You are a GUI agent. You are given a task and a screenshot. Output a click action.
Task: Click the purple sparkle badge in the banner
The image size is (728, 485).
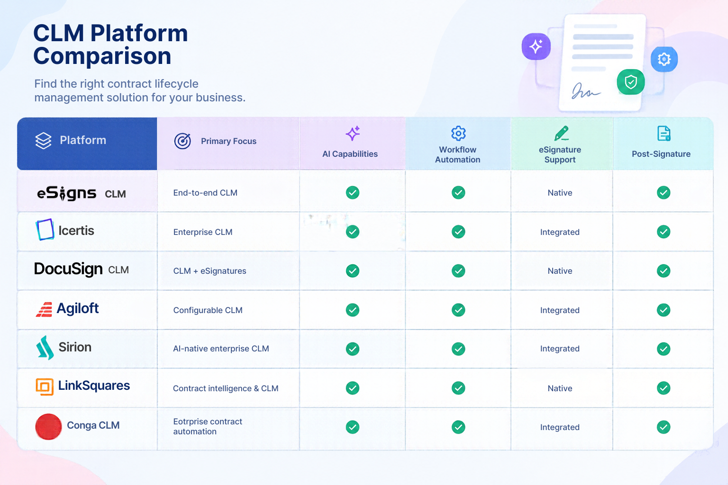pos(536,46)
